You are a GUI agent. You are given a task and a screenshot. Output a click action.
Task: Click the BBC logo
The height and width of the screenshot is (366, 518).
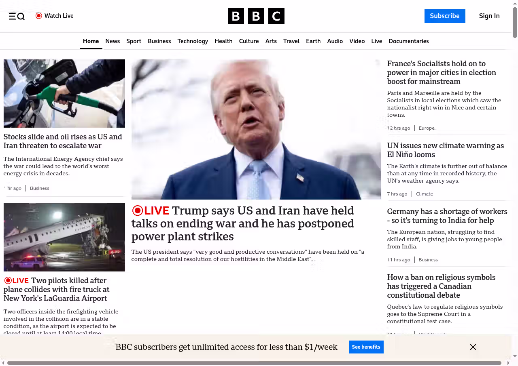[x=256, y=16]
